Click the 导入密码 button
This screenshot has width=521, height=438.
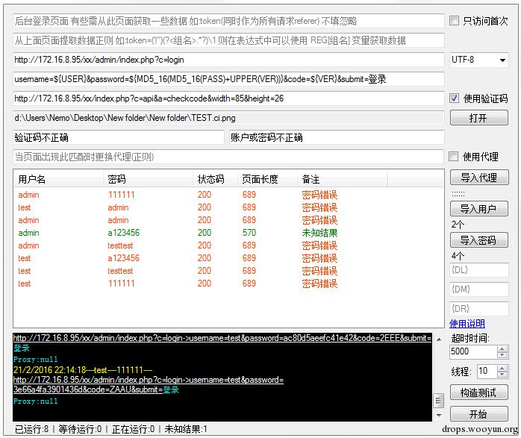pos(478,240)
